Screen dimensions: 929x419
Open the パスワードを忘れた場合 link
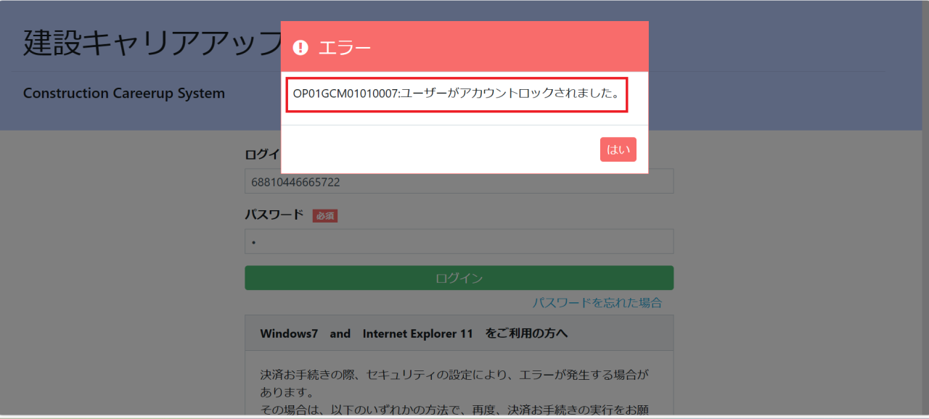pyautogui.click(x=597, y=303)
